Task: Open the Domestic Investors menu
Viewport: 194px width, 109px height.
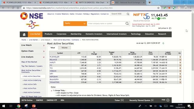Action: coord(94,34)
